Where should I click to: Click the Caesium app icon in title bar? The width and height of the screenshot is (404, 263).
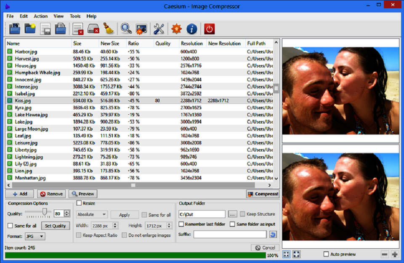click(x=7, y=6)
